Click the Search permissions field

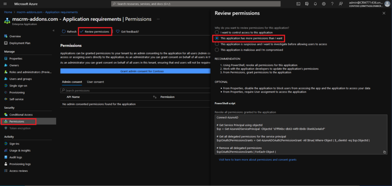[135, 90]
